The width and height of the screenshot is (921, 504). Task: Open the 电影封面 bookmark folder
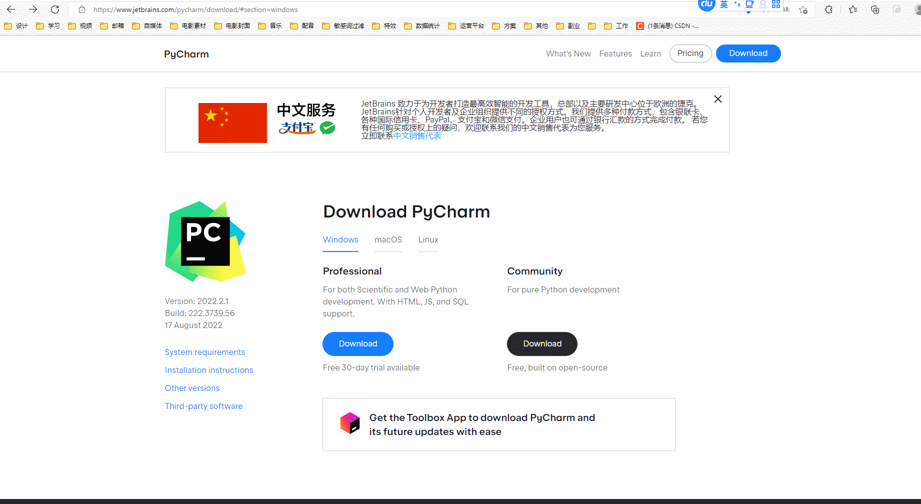tap(232, 26)
